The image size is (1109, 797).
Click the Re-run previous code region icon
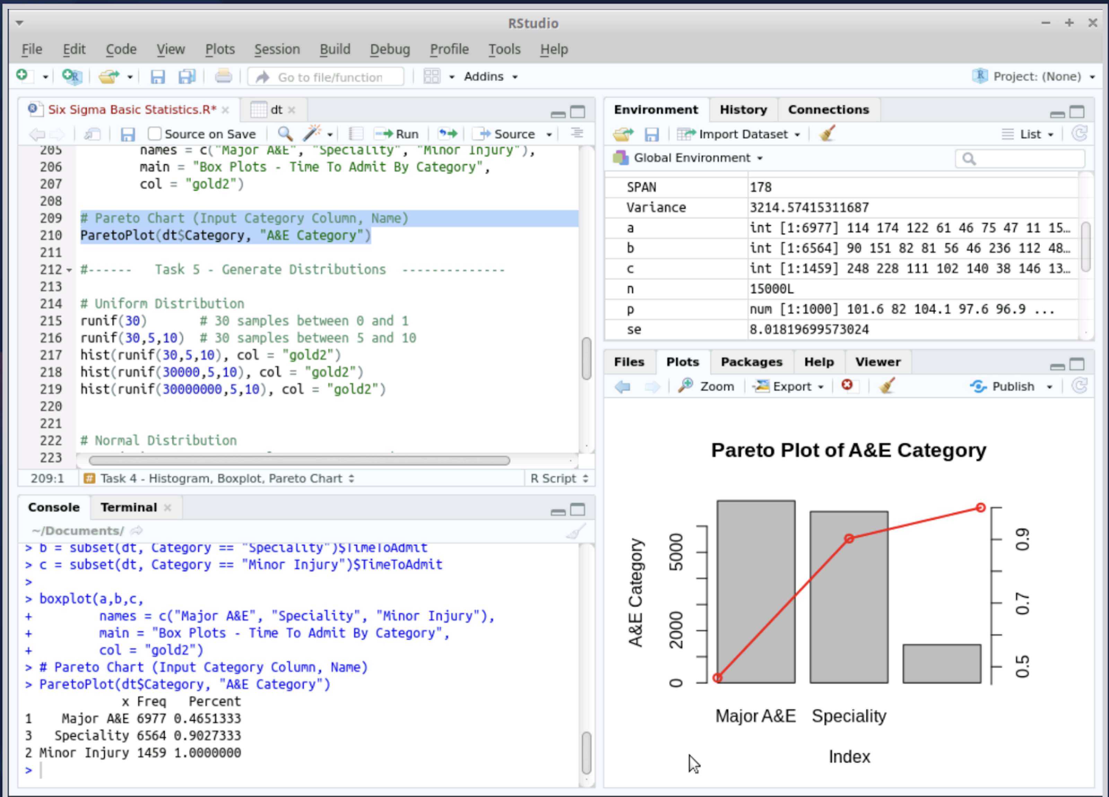[447, 133]
